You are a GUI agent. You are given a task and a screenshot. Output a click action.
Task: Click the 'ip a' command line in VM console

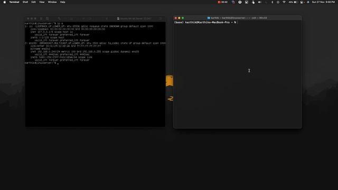click(44, 23)
